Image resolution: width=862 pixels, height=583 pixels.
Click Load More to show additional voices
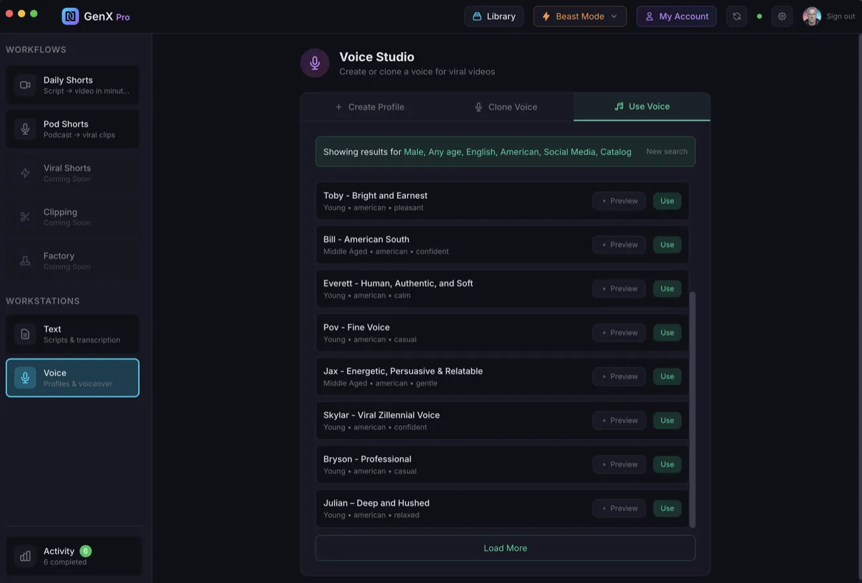tap(505, 548)
